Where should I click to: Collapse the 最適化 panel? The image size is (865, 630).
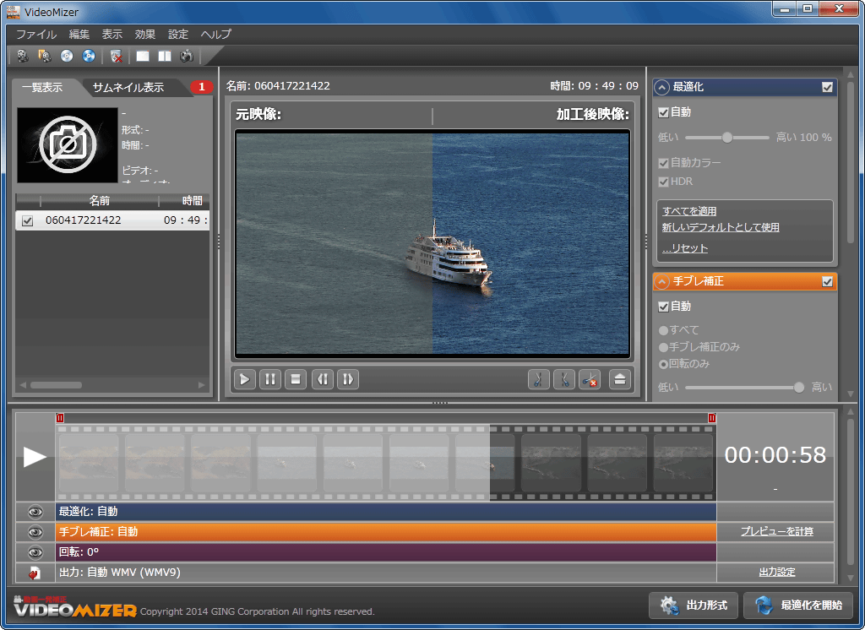click(x=661, y=87)
